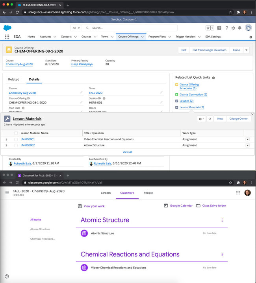The height and width of the screenshot is (283, 256).
Task: Open row actions dropdown for LM-000002
Action: [x=247, y=145]
